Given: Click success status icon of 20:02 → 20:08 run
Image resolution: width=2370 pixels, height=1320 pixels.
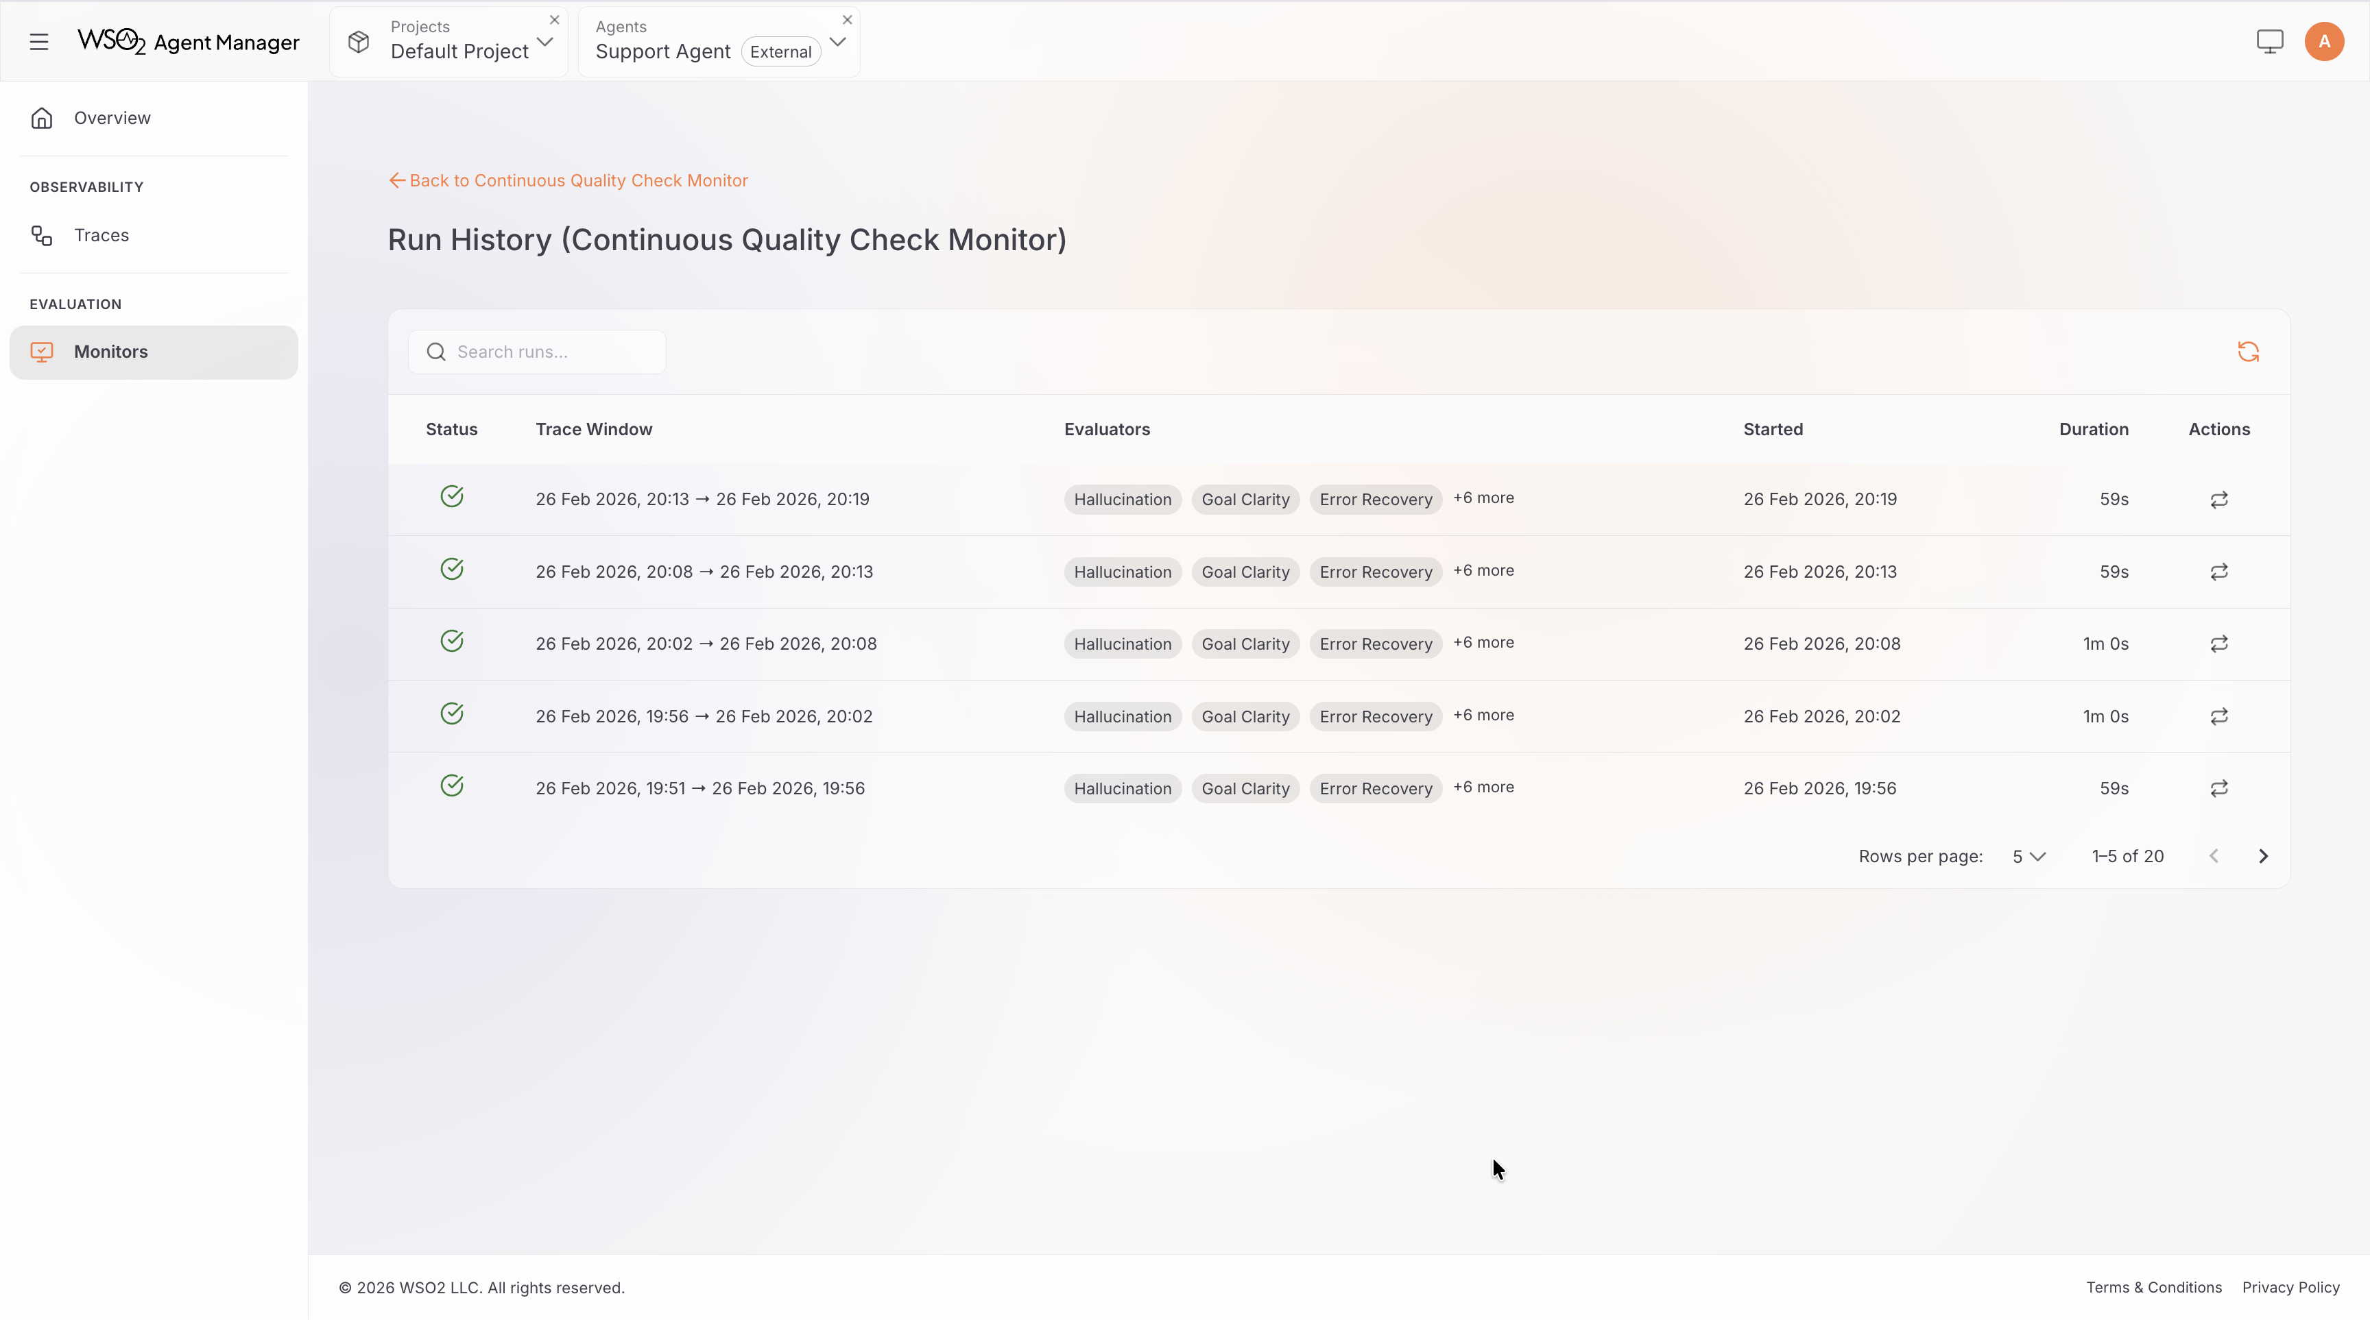Looking at the screenshot, I should (x=452, y=641).
